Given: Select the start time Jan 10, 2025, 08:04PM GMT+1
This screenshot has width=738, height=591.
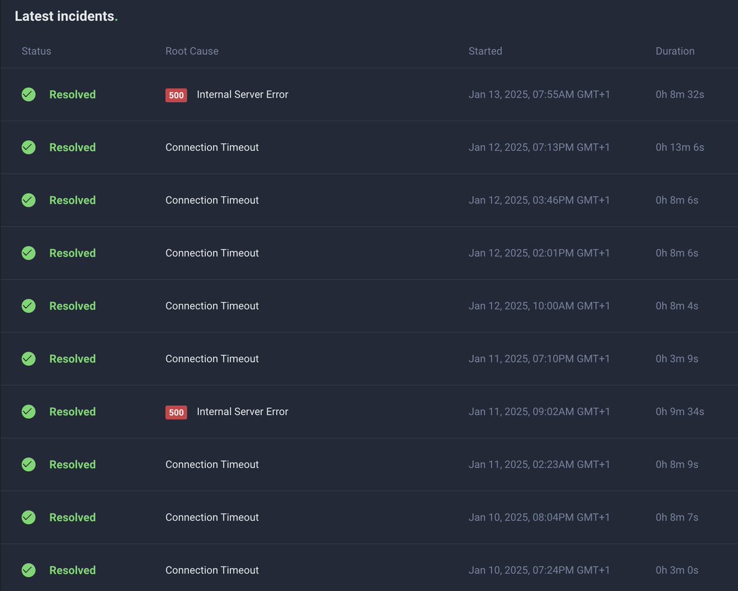Looking at the screenshot, I should tap(539, 517).
